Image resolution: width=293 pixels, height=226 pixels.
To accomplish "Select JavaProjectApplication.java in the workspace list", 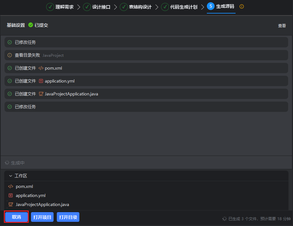I will click(x=42, y=204).
